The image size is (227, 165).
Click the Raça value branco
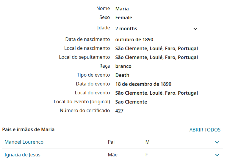[123, 66]
